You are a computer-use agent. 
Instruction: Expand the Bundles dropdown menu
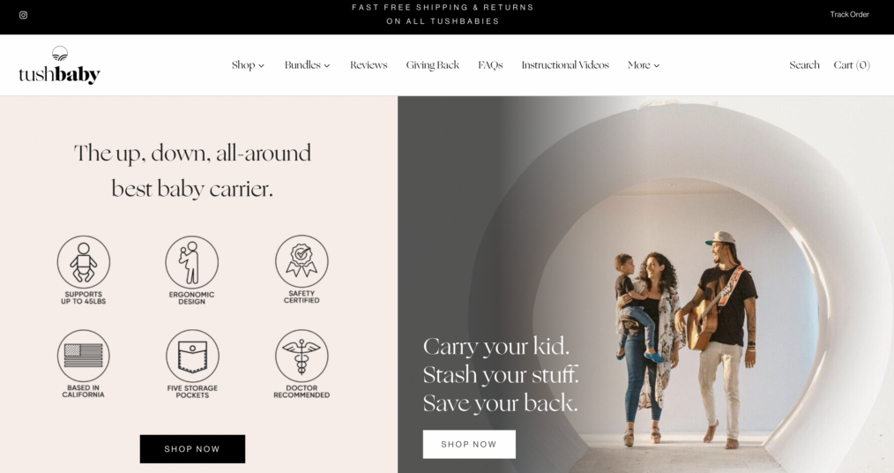pos(308,65)
